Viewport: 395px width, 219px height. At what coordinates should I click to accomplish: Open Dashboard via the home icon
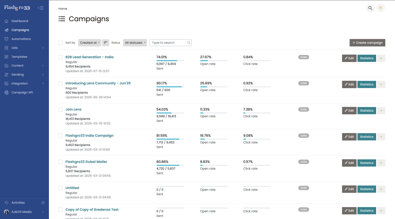click(7, 21)
